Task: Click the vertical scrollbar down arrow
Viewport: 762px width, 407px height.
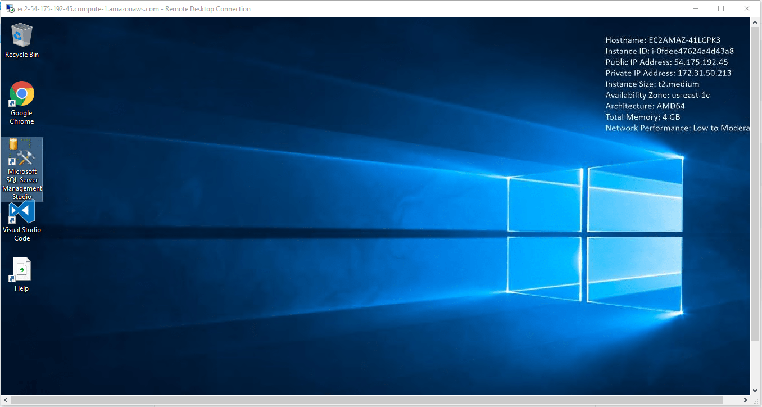Action: pos(756,390)
